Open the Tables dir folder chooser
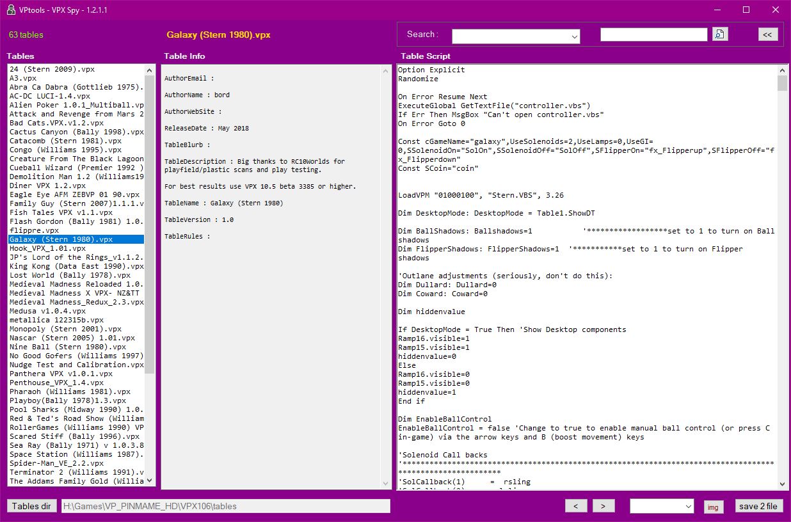The width and height of the screenshot is (791, 522). click(31, 506)
